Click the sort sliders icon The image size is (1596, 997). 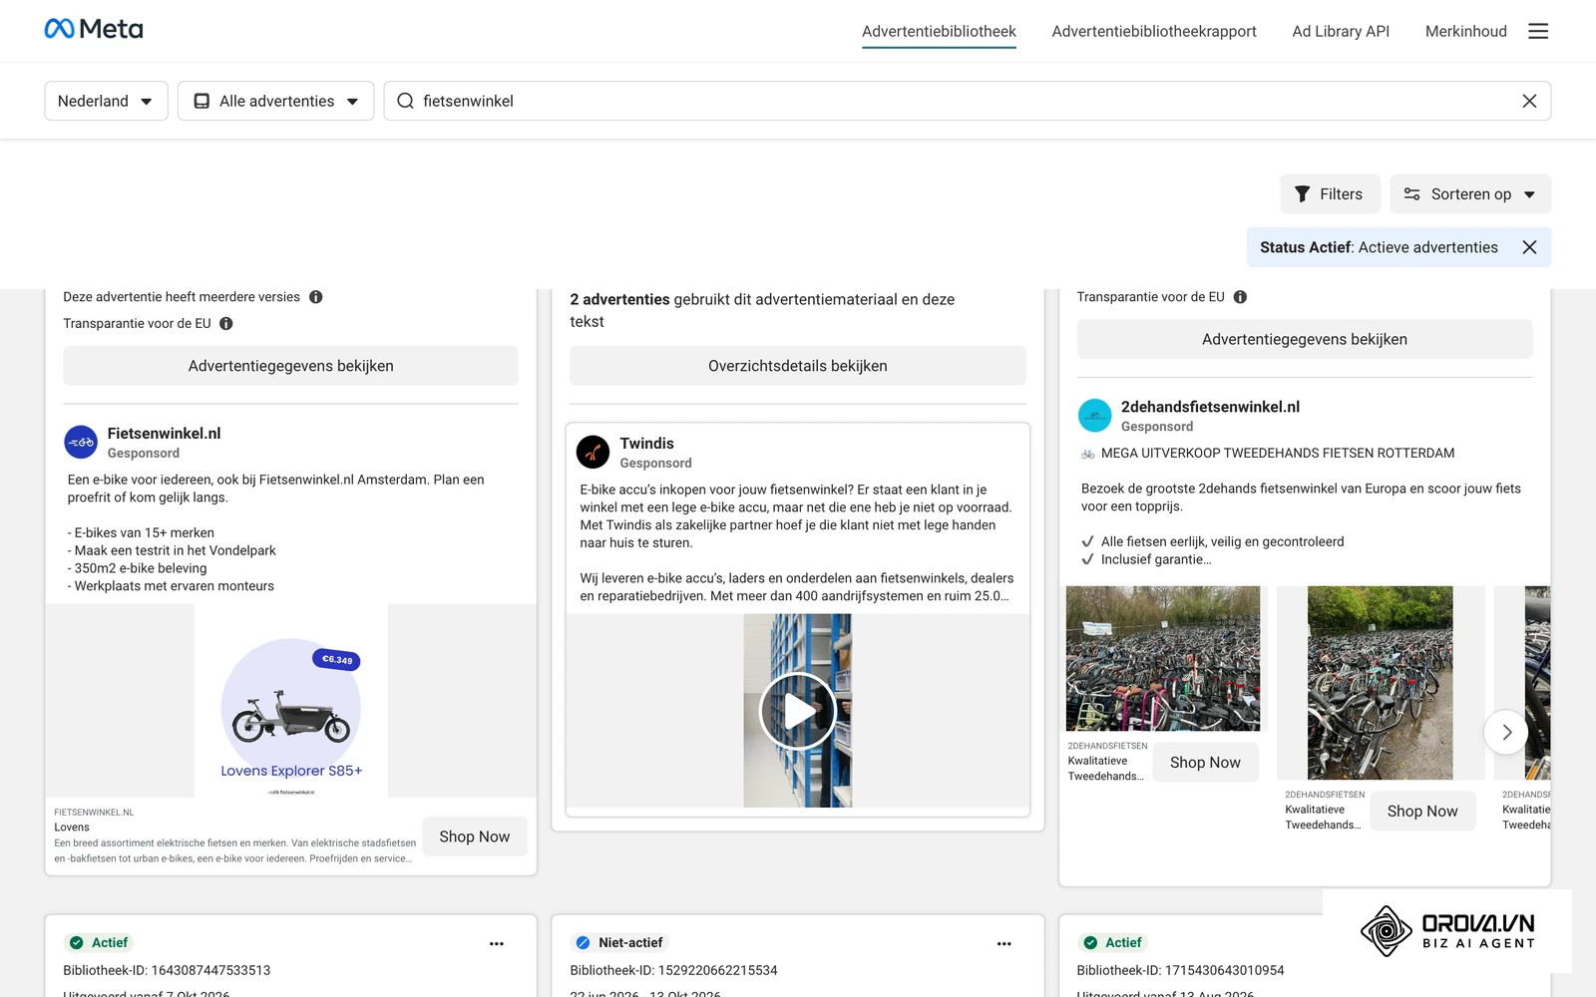1411,194
